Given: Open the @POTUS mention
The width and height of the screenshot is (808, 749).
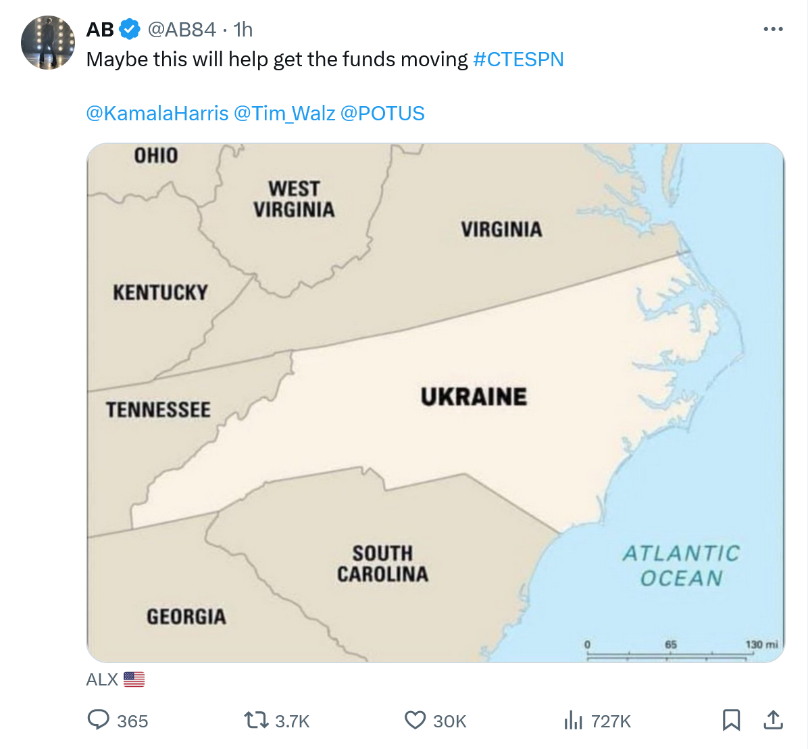Looking at the screenshot, I should (x=382, y=113).
